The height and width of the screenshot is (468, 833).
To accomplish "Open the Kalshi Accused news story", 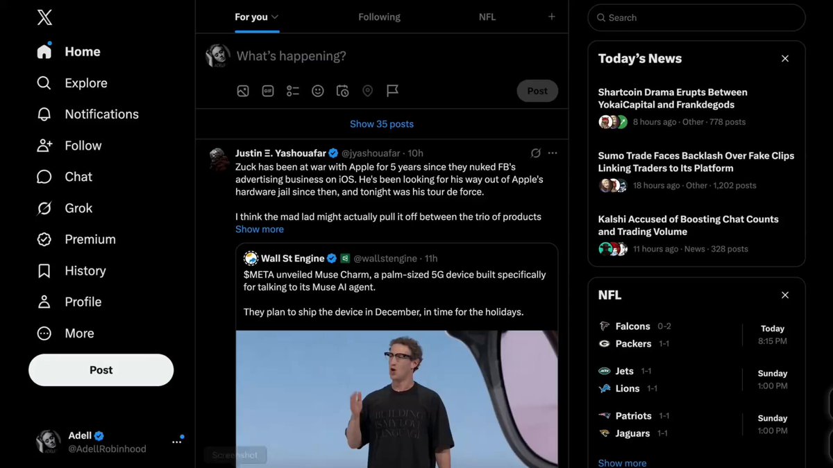I will 696,234.
